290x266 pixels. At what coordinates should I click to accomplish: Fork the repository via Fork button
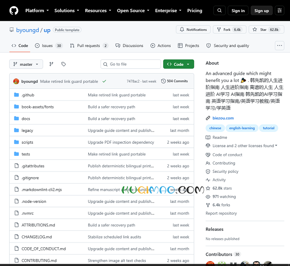229,30
